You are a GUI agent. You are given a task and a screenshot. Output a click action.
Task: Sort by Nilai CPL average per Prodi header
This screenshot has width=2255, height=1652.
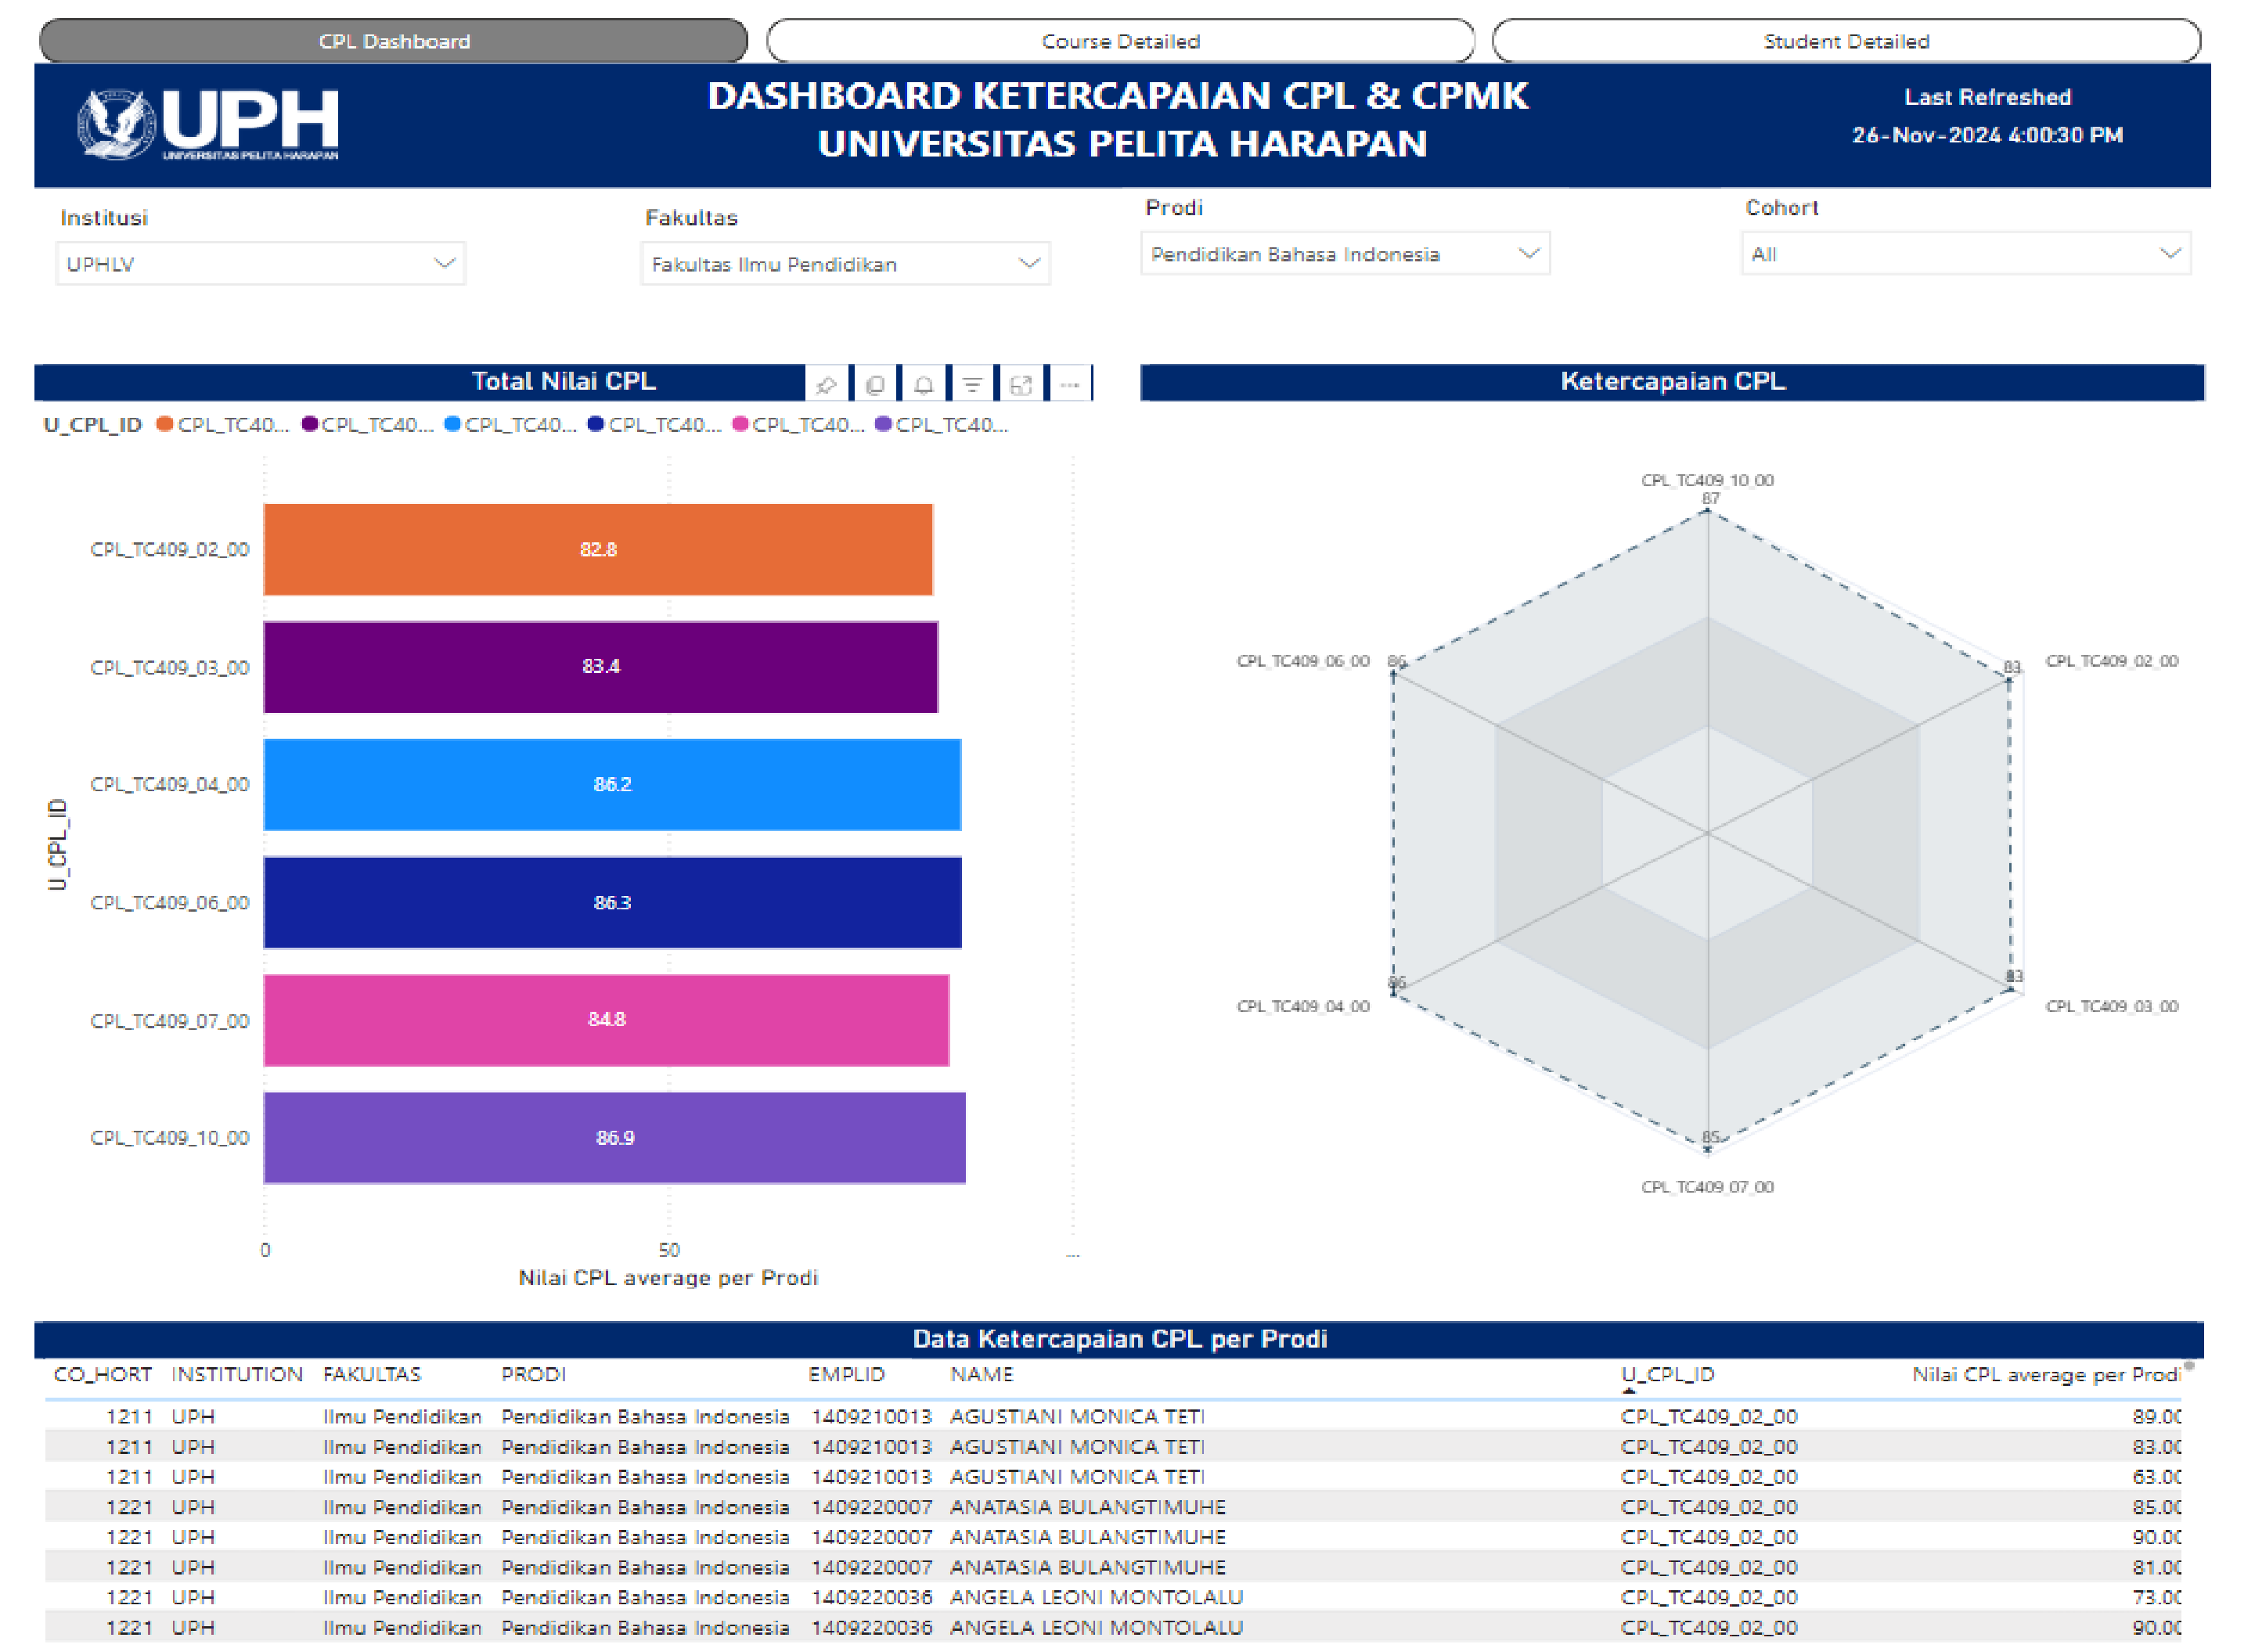pos(2047,1376)
